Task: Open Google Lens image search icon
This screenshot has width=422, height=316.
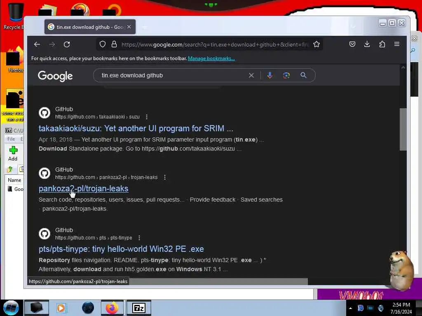Action: point(286,76)
